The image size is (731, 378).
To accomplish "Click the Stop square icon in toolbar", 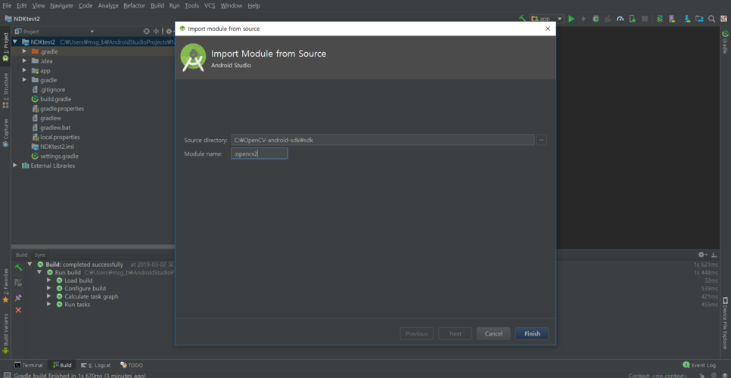I will point(645,19).
